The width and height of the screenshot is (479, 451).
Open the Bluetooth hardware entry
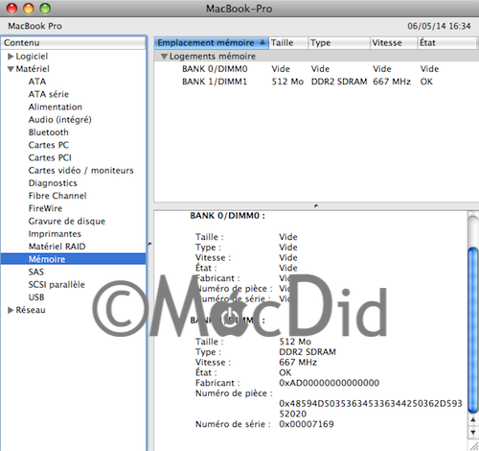click(x=49, y=132)
